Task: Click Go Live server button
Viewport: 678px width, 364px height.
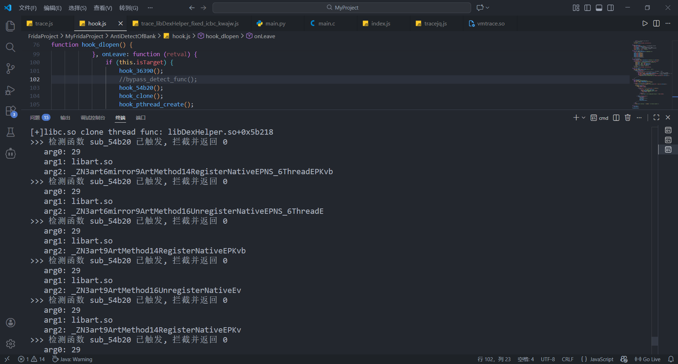Action: [x=648, y=359]
